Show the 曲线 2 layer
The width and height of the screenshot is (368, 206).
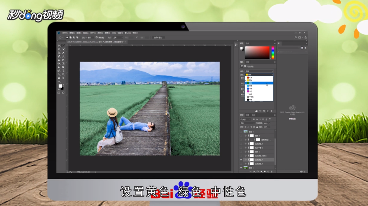point(241,136)
